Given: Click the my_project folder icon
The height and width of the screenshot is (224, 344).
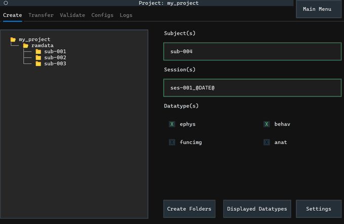Looking at the screenshot, I should click(x=13, y=40).
